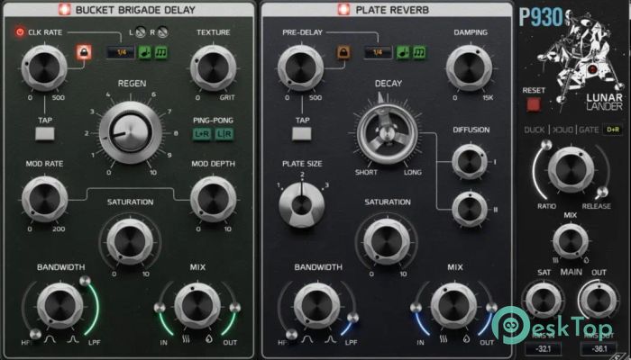Click the delay TAP button
This screenshot has width=631, height=360.
[x=45, y=134]
